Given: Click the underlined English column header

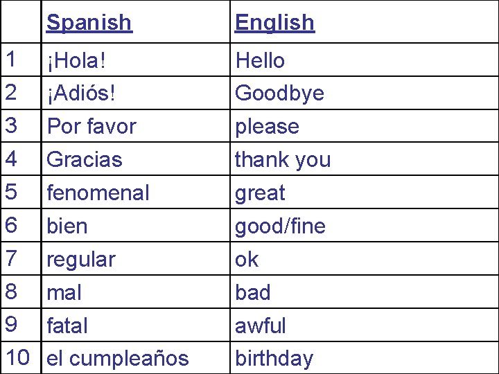Looking at the screenshot, I should click(274, 22).
